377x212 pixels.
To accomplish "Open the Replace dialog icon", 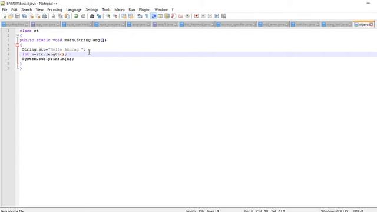I will tap(99, 16).
